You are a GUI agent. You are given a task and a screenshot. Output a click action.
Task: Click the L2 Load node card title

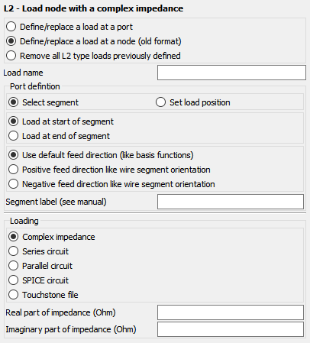[93, 8]
